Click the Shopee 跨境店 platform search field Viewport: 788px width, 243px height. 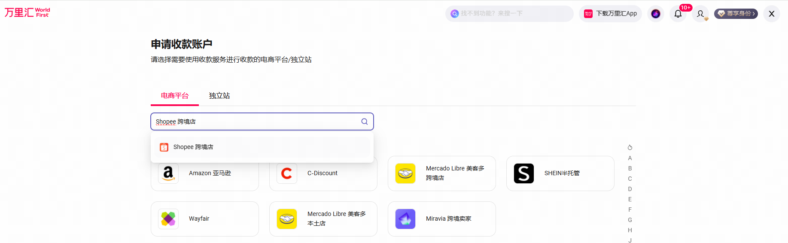[x=262, y=121]
